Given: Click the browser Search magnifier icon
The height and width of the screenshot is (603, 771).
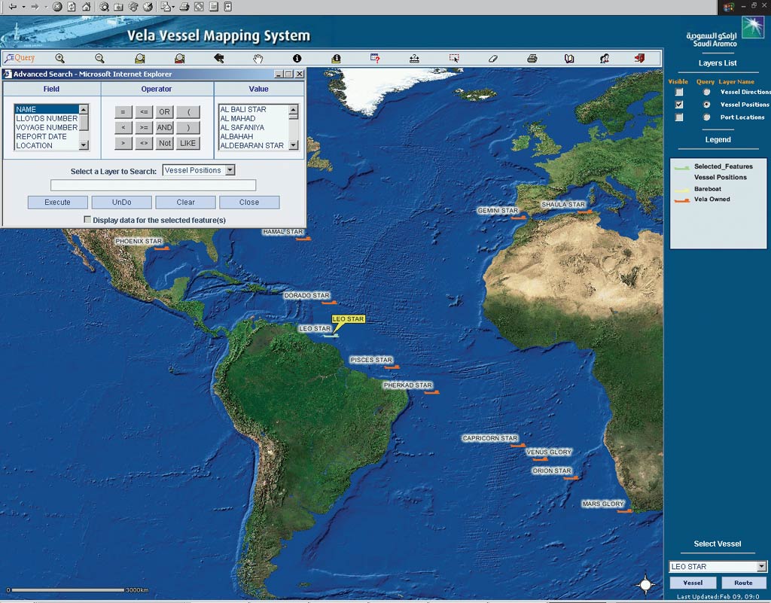Looking at the screenshot, I should (104, 7).
